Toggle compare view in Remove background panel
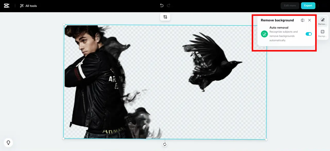The height and width of the screenshot is (151, 330). pos(303,20)
